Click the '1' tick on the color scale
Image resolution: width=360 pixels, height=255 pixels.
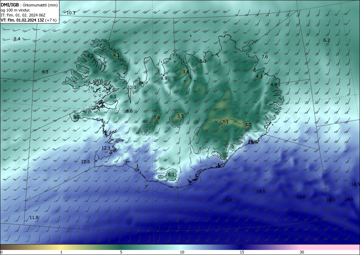(61, 252)
